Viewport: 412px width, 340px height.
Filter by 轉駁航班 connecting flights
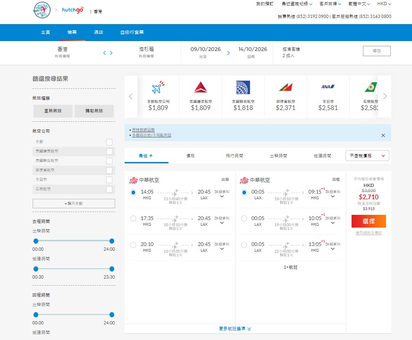pyautogui.click(x=94, y=111)
